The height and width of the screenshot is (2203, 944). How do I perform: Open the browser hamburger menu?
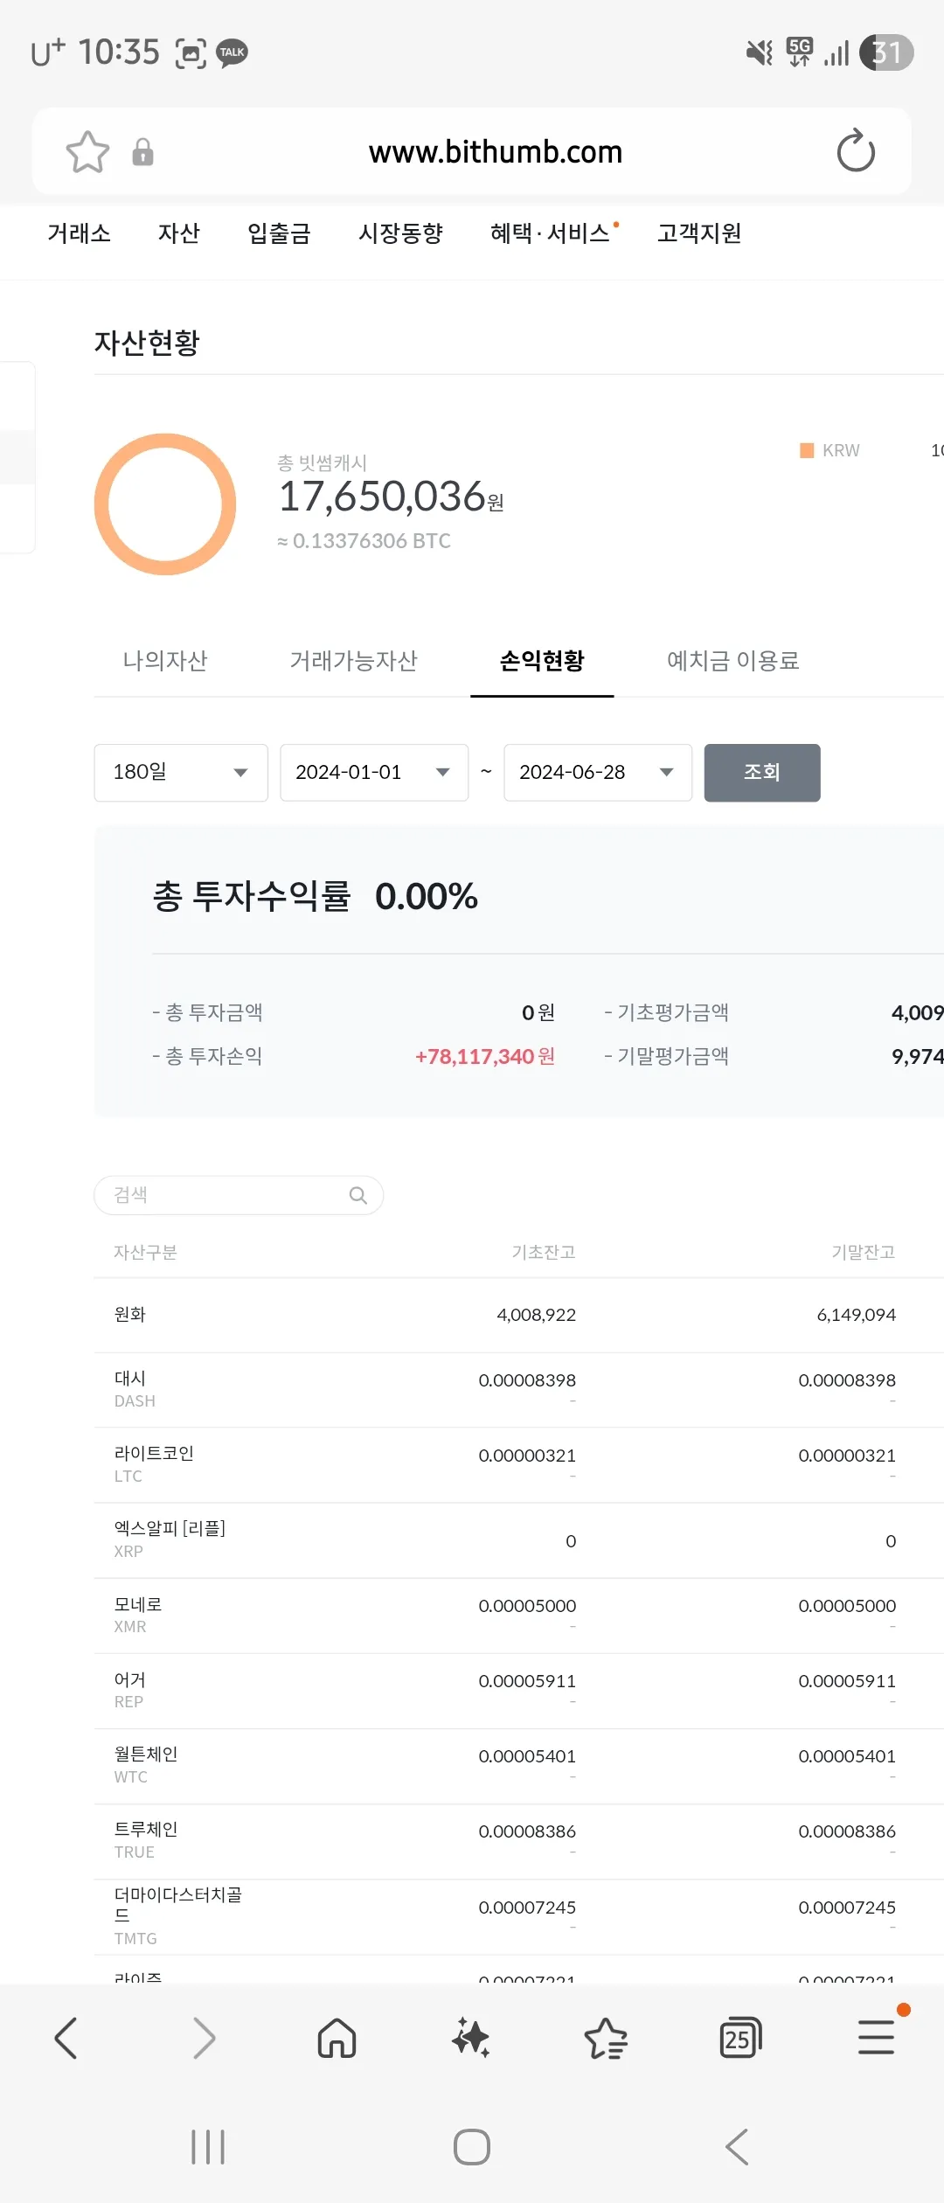(876, 2037)
